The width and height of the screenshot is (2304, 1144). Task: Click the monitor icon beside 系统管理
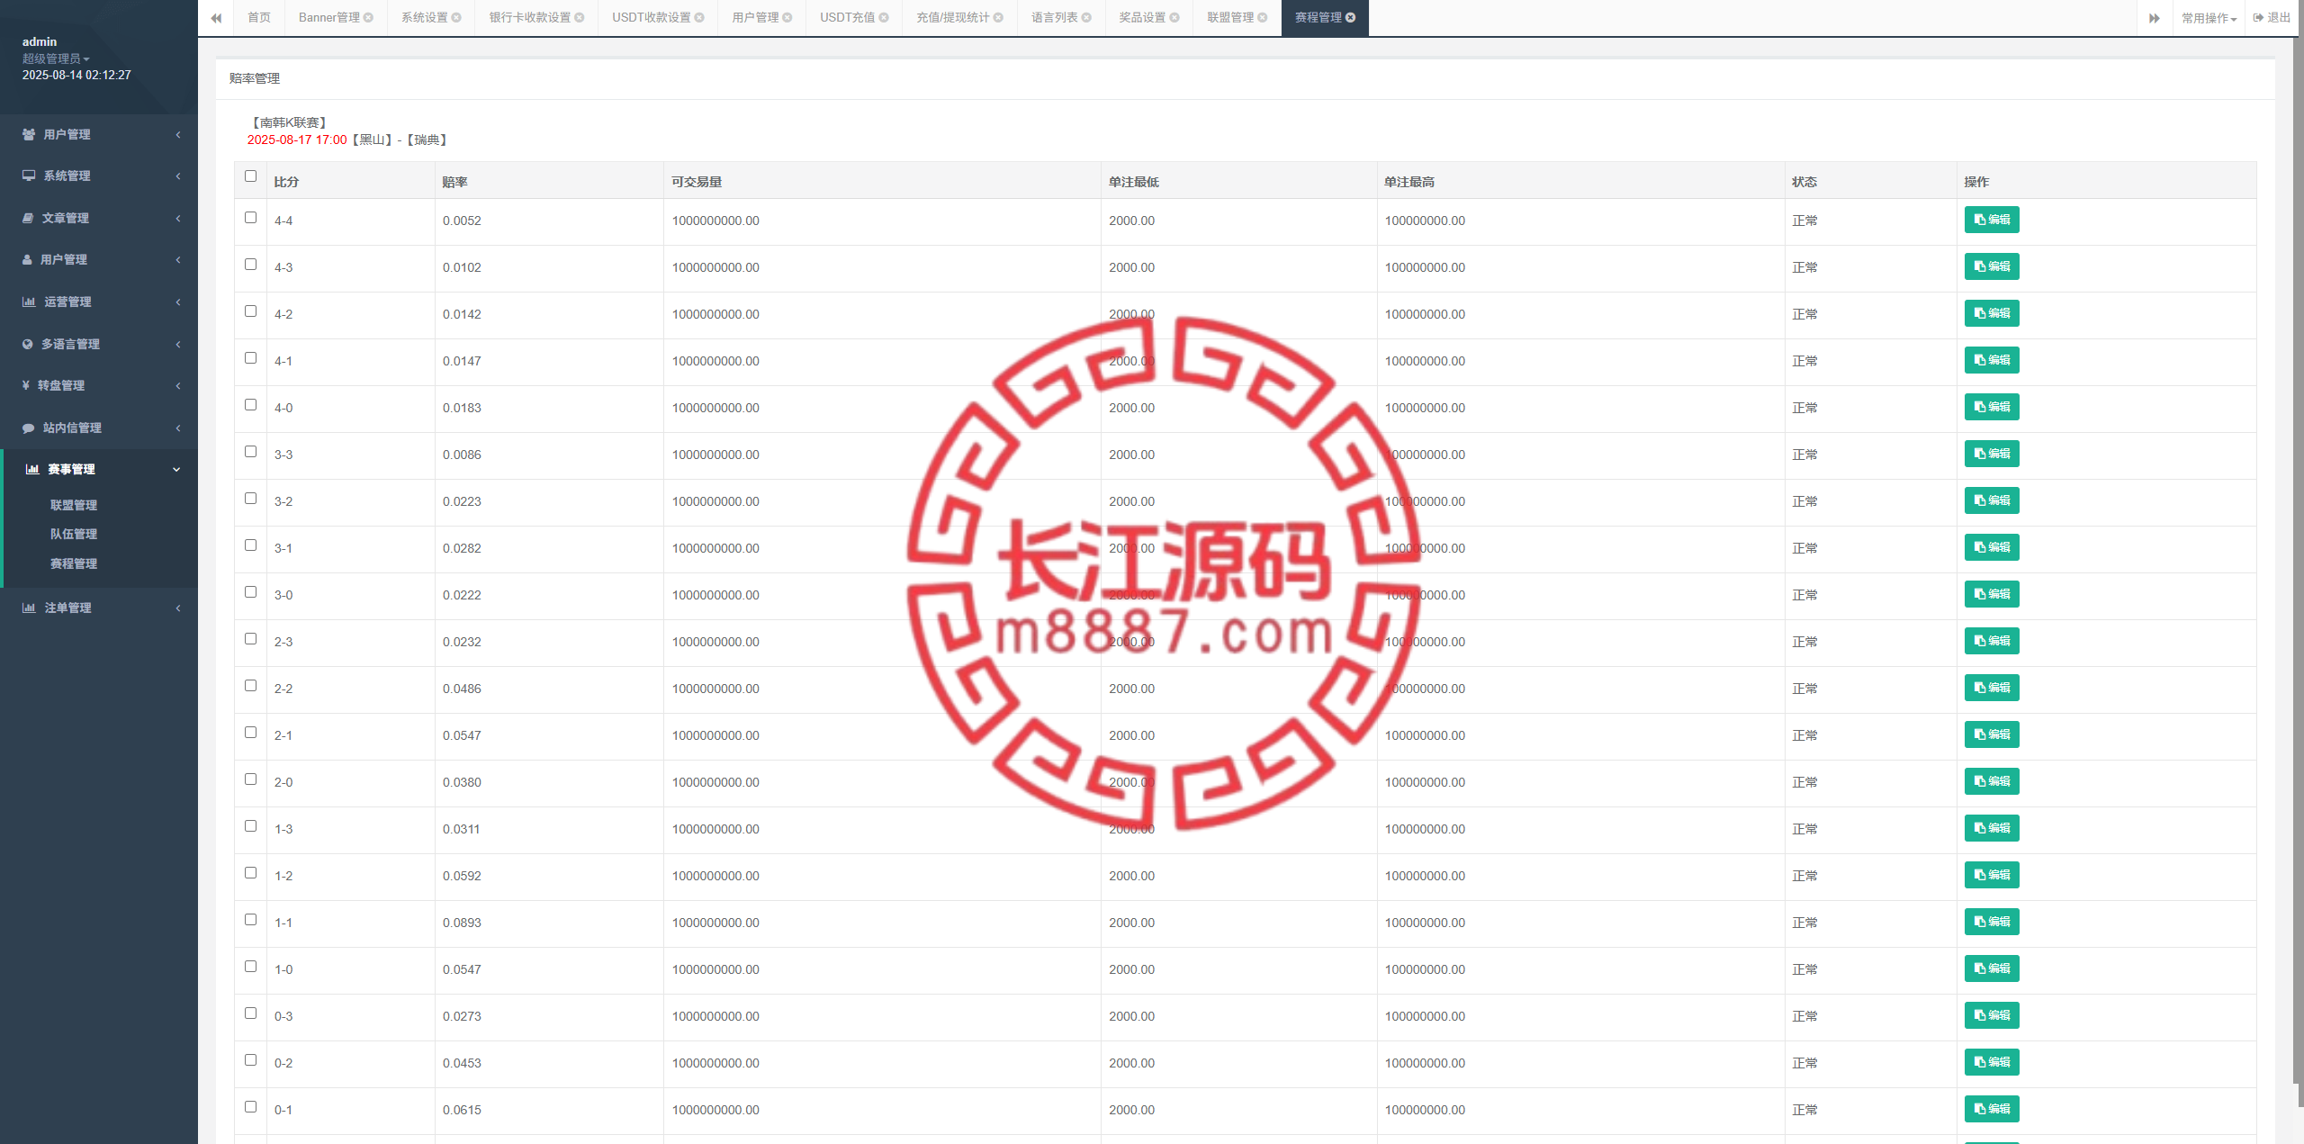point(29,176)
